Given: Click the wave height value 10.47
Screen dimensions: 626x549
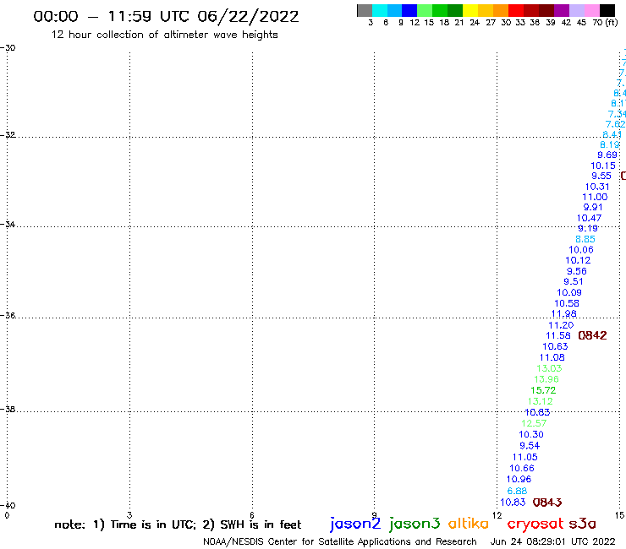Looking at the screenshot, I should click(x=589, y=218).
